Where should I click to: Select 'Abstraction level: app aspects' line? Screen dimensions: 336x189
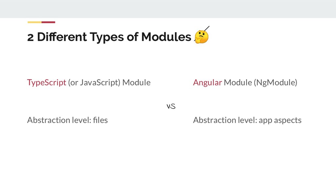coord(247,120)
